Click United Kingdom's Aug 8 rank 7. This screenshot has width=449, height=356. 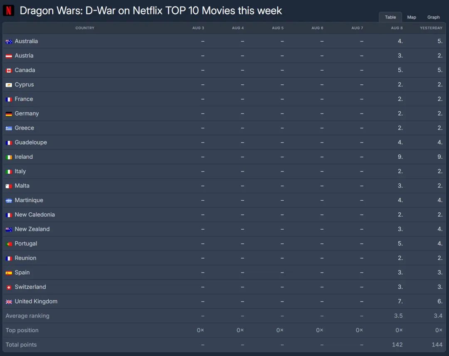(400, 301)
